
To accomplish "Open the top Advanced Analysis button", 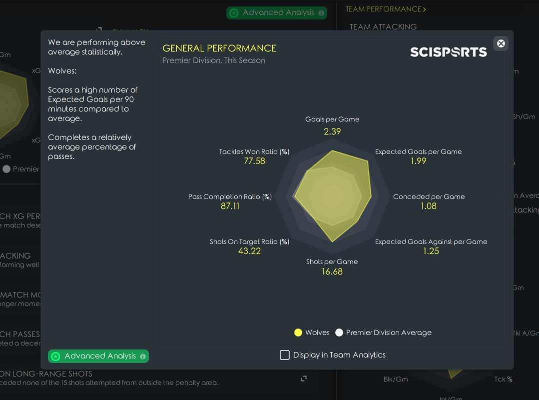I will click(x=277, y=13).
